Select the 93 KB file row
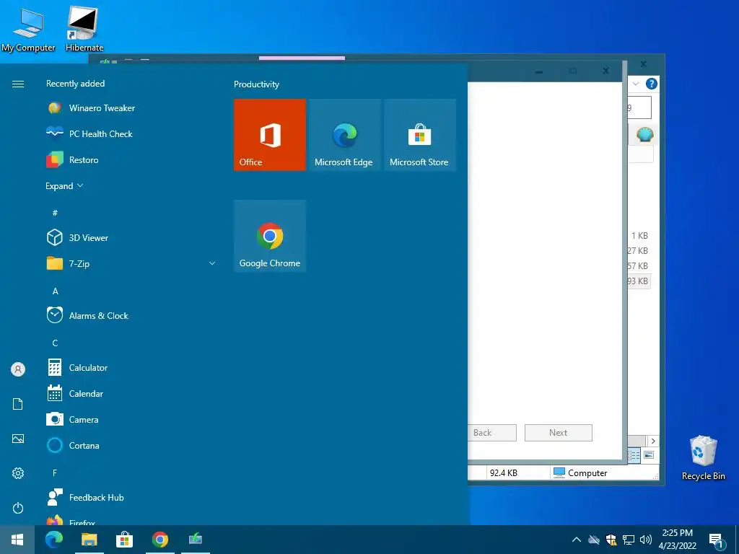The image size is (739, 554). click(639, 281)
